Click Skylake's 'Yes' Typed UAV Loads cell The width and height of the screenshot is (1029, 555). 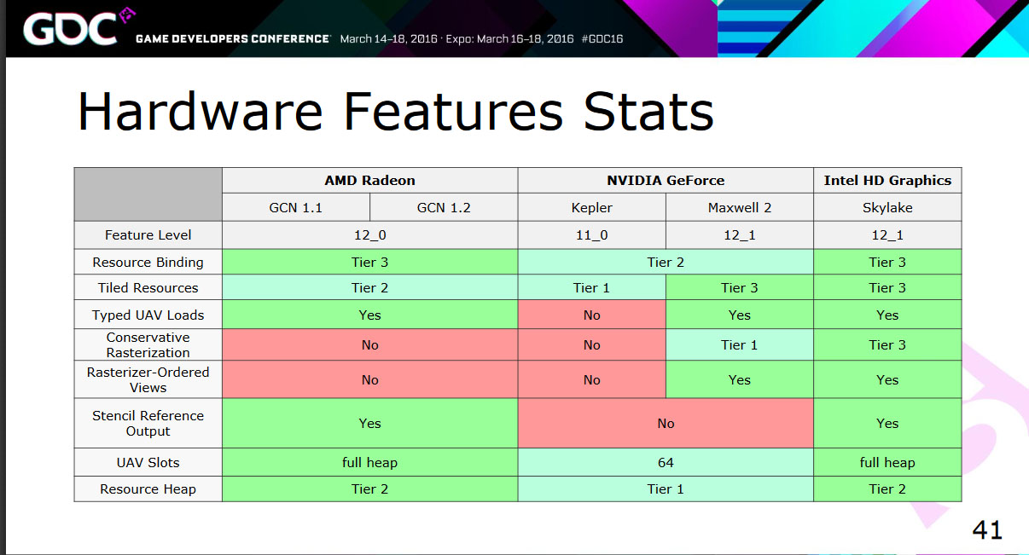tap(887, 315)
